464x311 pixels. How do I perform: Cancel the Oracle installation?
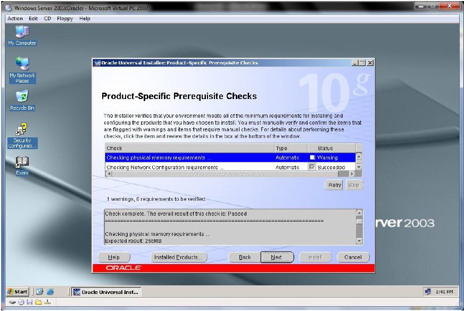point(353,257)
